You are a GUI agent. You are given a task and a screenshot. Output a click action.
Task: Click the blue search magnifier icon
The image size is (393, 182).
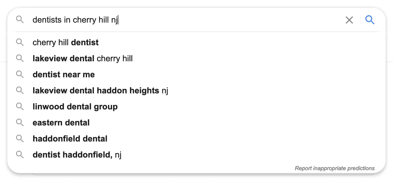click(370, 20)
